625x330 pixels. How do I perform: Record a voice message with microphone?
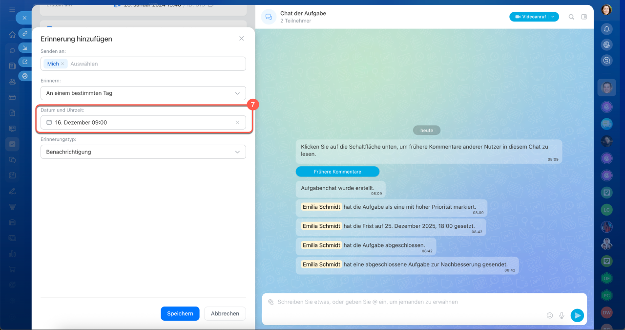point(562,315)
